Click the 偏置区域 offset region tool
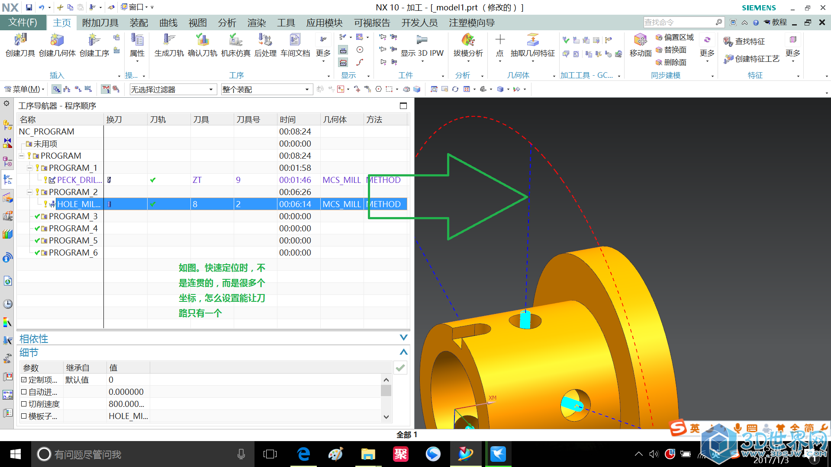The width and height of the screenshot is (831, 467). pyautogui.click(x=675, y=38)
